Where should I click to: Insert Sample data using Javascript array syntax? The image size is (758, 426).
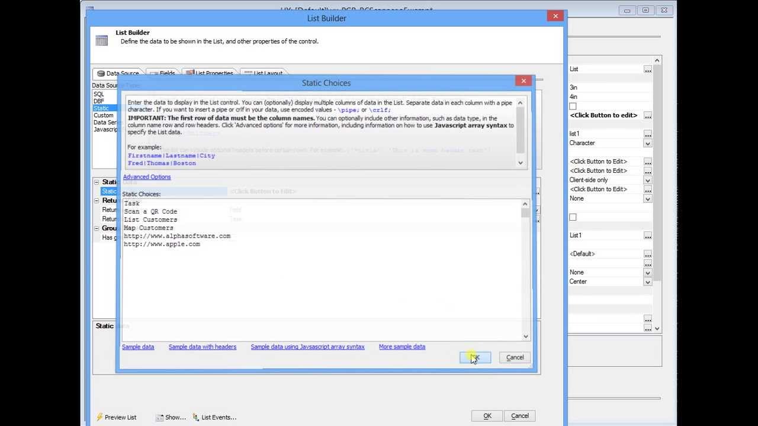pos(307,347)
